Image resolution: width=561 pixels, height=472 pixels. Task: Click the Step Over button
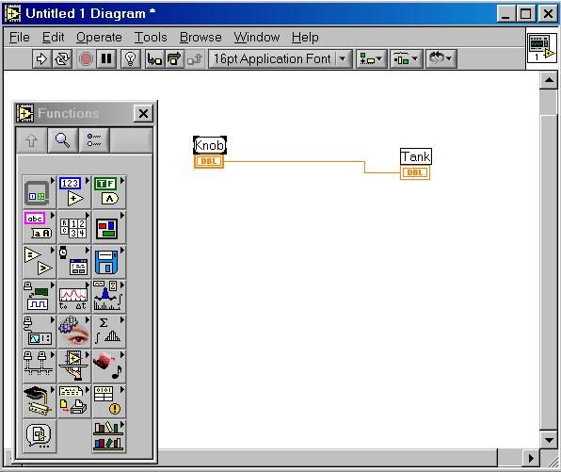tap(174, 58)
